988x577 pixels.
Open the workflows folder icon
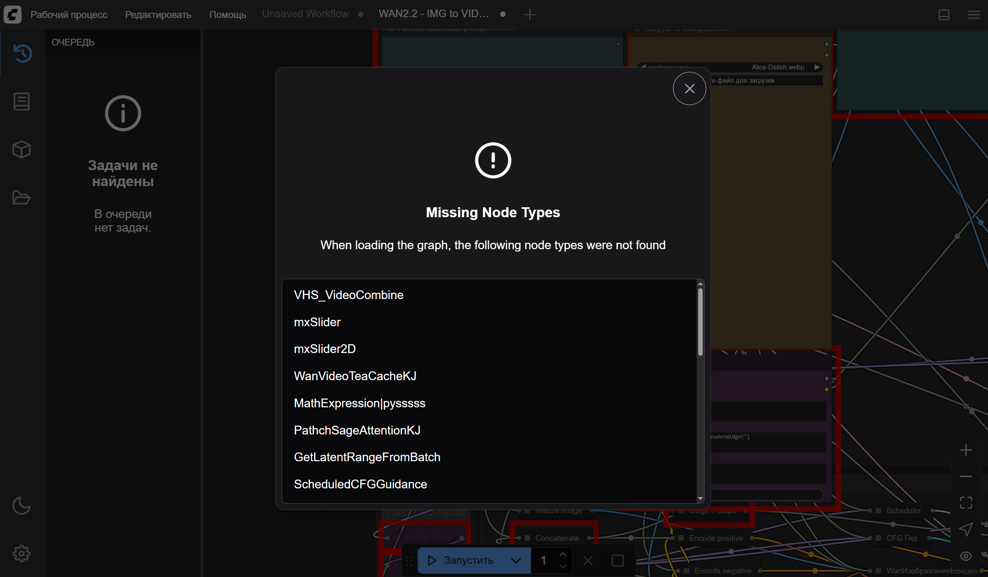(x=22, y=198)
